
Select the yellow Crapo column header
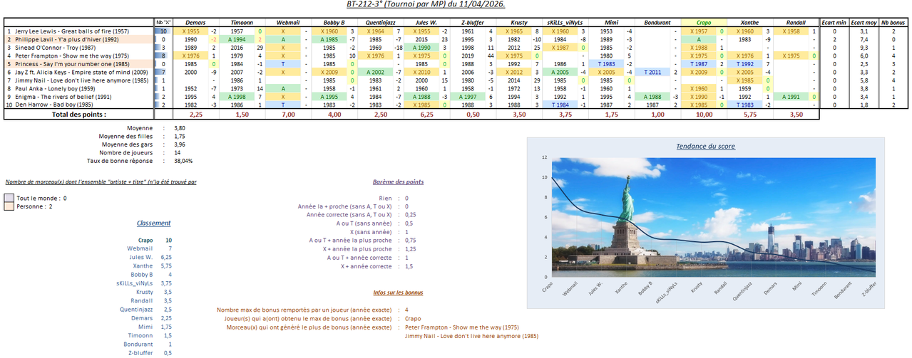click(703, 23)
